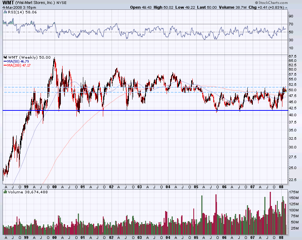Screen dimensions: 302x240
Task: Click the MA(200) 47.17 legend entry
Action: 19,66
